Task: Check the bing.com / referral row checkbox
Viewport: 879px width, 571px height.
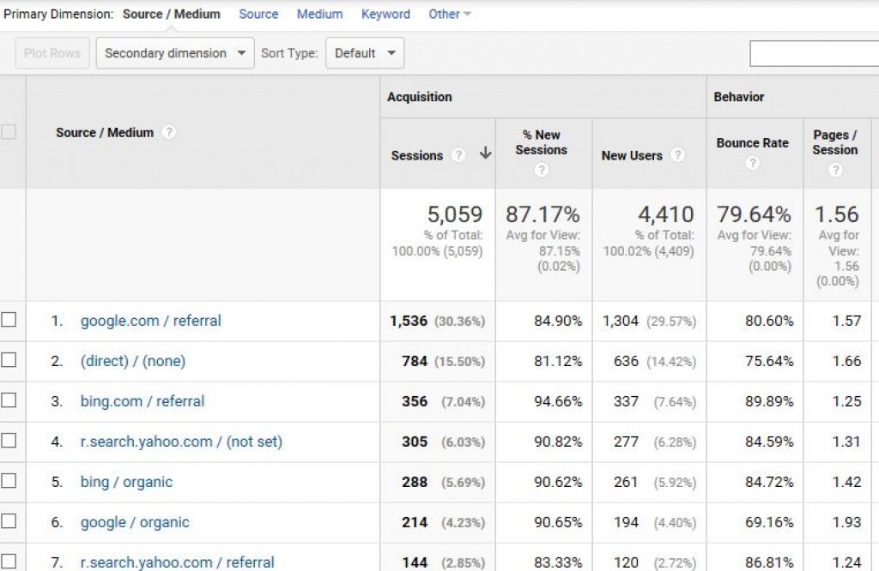Action: click(x=9, y=401)
